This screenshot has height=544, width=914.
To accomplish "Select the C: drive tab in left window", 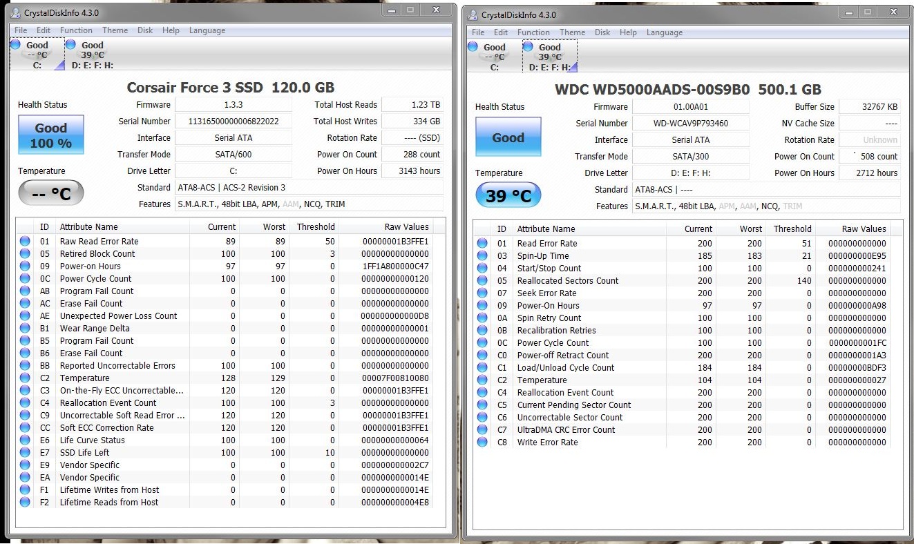I will (x=37, y=55).
